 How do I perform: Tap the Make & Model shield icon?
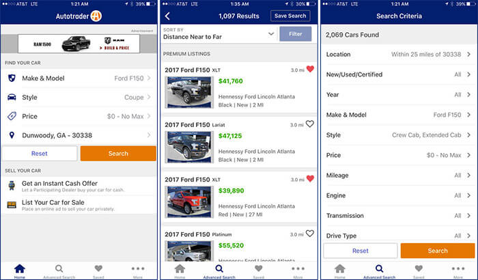(12, 79)
